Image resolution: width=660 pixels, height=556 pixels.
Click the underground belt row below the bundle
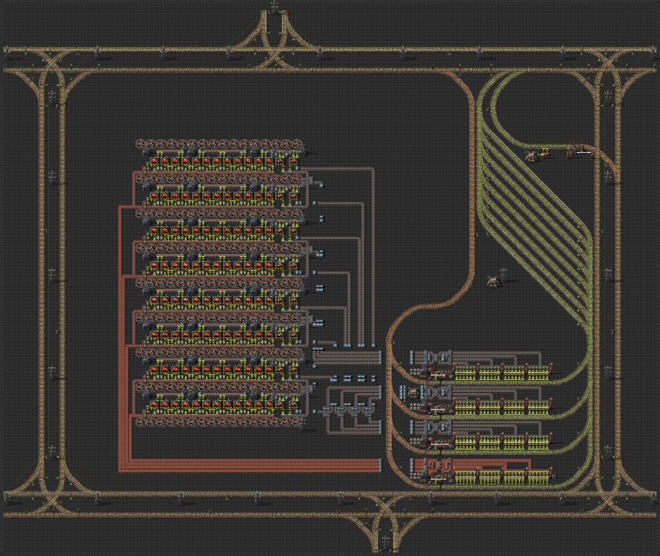click(x=354, y=379)
